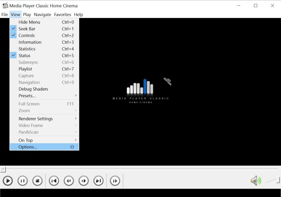
Task: Click the fast-forward (increase speed) icon
Action: pos(83,181)
